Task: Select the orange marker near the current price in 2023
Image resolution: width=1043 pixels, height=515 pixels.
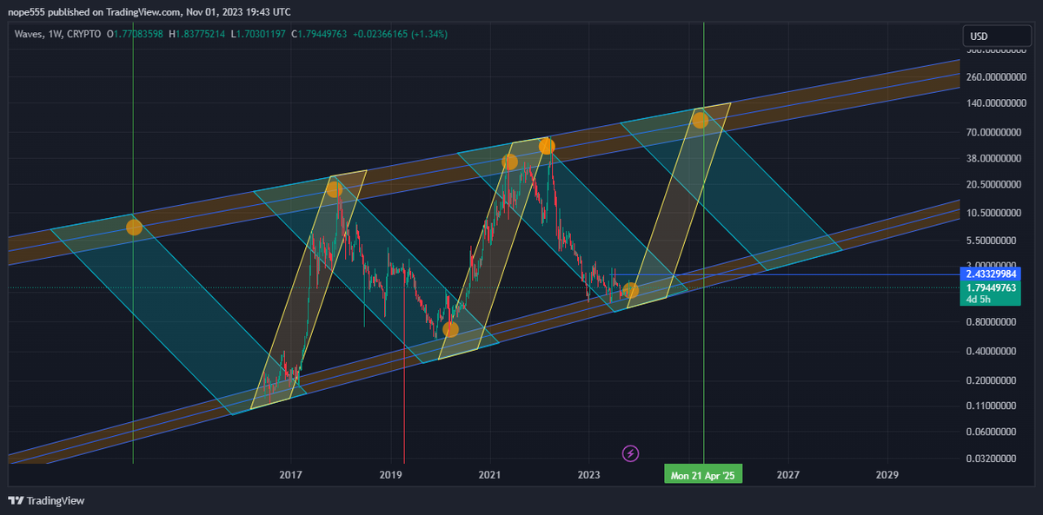Action: [x=631, y=291]
